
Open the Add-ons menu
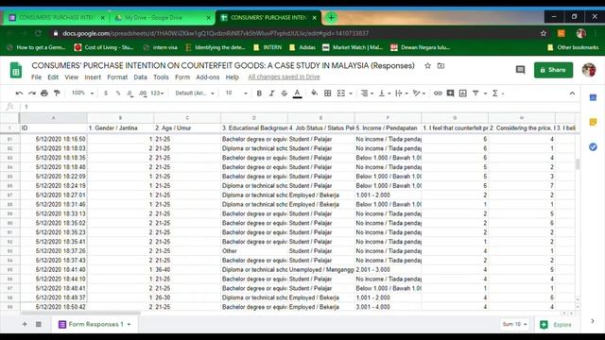(x=208, y=77)
